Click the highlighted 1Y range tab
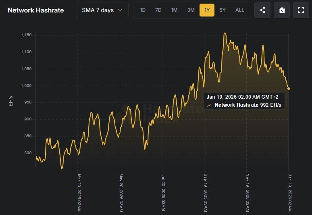312x215 pixels. tap(207, 10)
